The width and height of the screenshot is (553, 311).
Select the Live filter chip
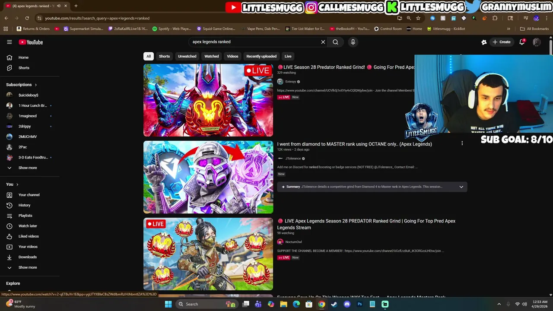click(288, 56)
